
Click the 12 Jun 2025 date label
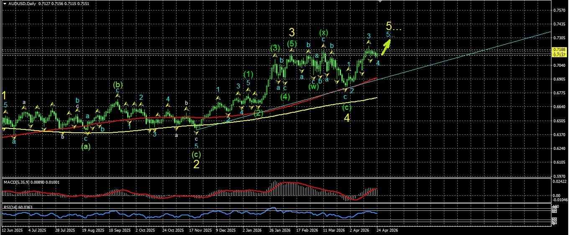[11, 230]
